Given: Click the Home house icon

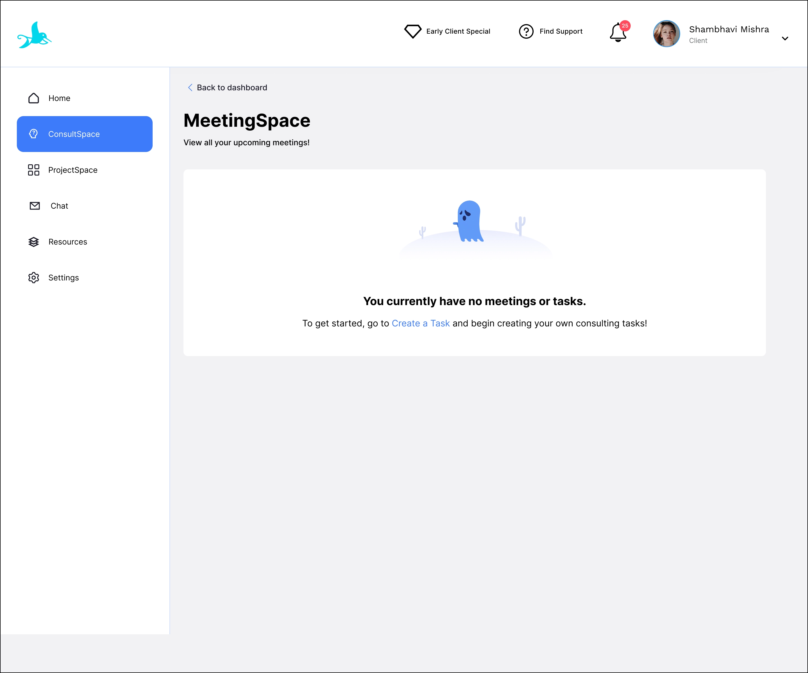Looking at the screenshot, I should click(34, 98).
